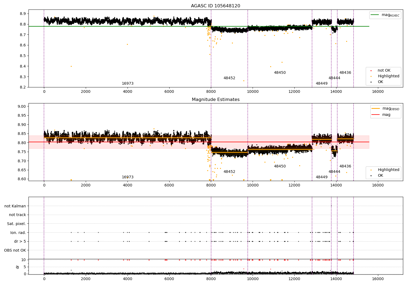
Task: Click x-tick 16000 under the top plot
Action: 378,92
